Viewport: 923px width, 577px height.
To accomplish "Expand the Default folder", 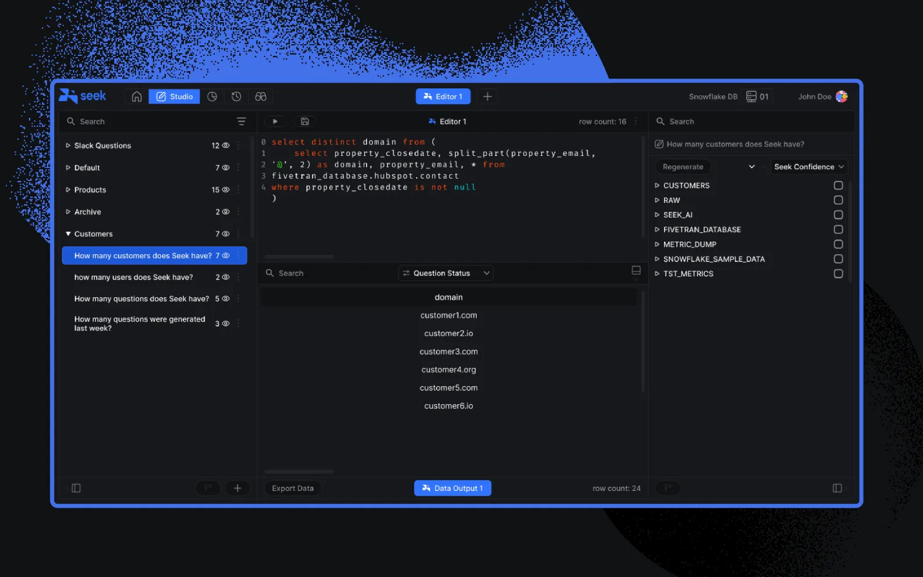I will (x=68, y=168).
